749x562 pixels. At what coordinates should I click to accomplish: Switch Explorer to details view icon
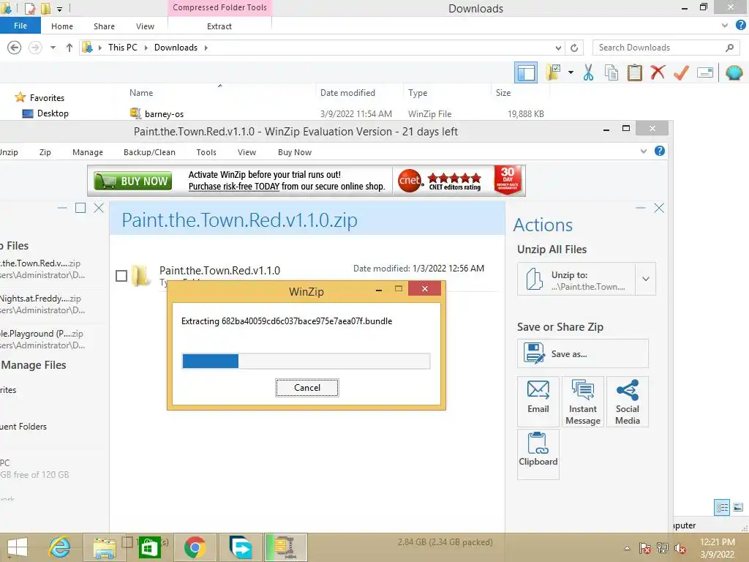click(722, 507)
